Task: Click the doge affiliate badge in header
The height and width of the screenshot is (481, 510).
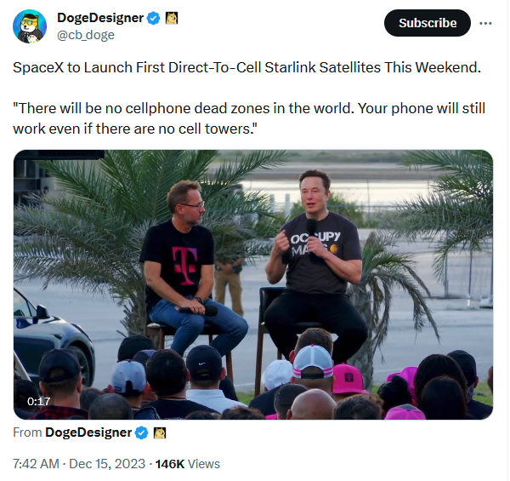Action: pos(172,18)
